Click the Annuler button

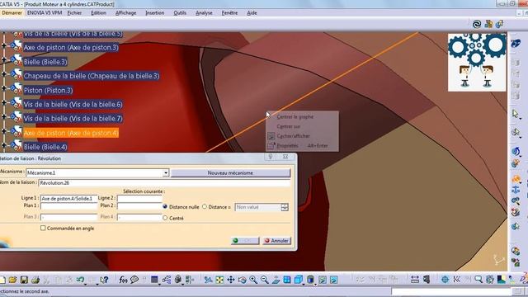click(276, 240)
